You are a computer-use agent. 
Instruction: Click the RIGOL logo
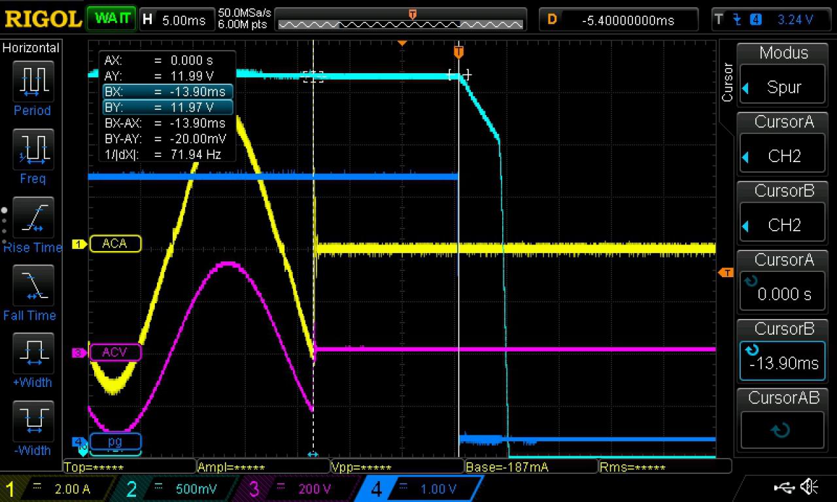click(42, 19)
